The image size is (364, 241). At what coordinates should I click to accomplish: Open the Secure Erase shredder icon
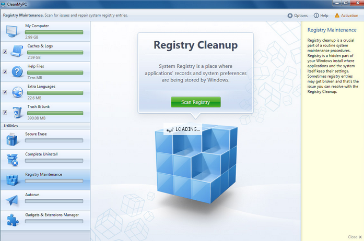pyautogui.click(x=12, y=139)
